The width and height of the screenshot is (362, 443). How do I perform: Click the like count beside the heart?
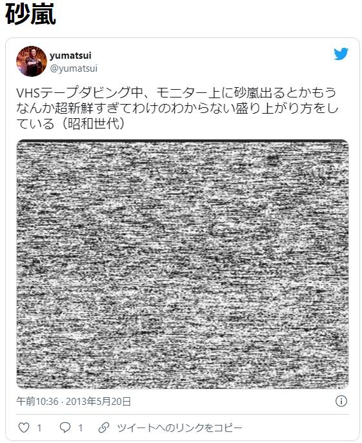coord(39,428)
